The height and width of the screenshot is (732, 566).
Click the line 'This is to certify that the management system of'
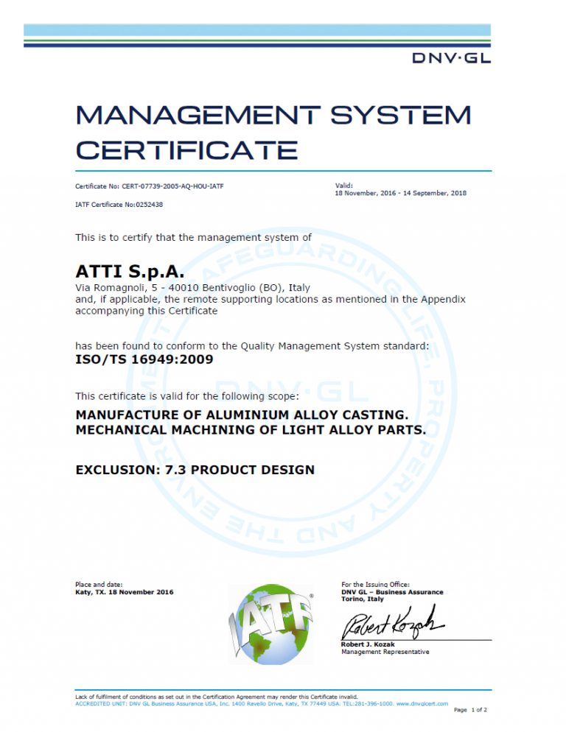pos(194,238)
